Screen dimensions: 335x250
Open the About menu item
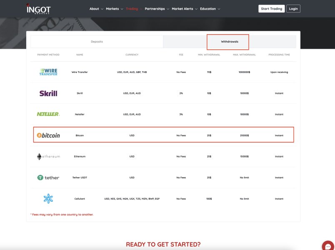[94, 9]
